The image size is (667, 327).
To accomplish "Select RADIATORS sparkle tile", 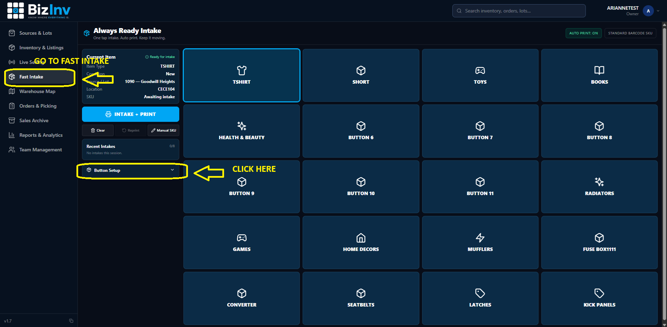I will 599,187.
